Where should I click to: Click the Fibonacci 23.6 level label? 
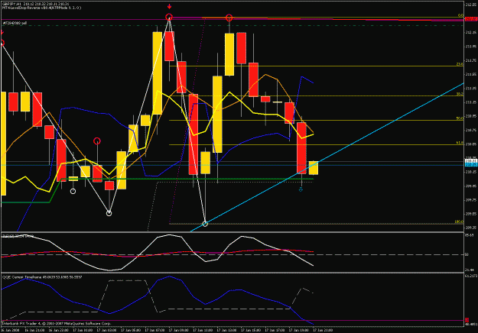click(460, 64)
